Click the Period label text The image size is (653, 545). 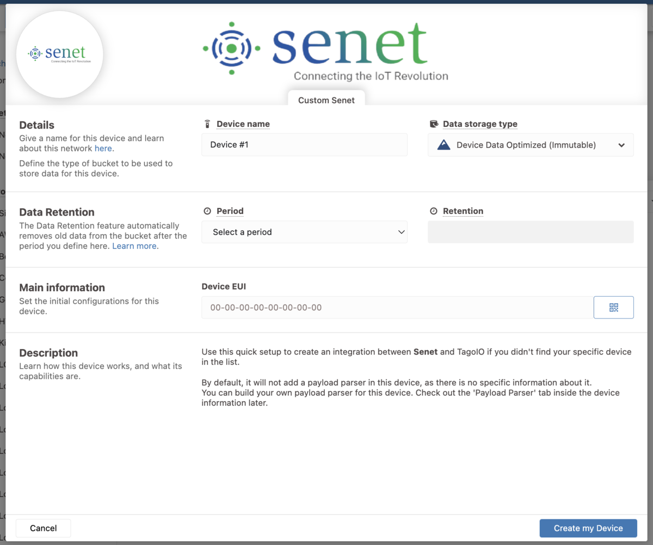(x=230, y=211)
